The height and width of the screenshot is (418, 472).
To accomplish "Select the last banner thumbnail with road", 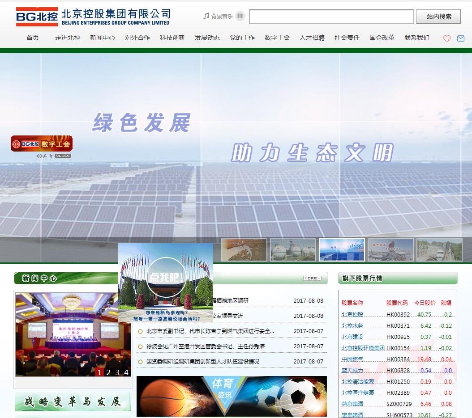I will pos(439,250).
